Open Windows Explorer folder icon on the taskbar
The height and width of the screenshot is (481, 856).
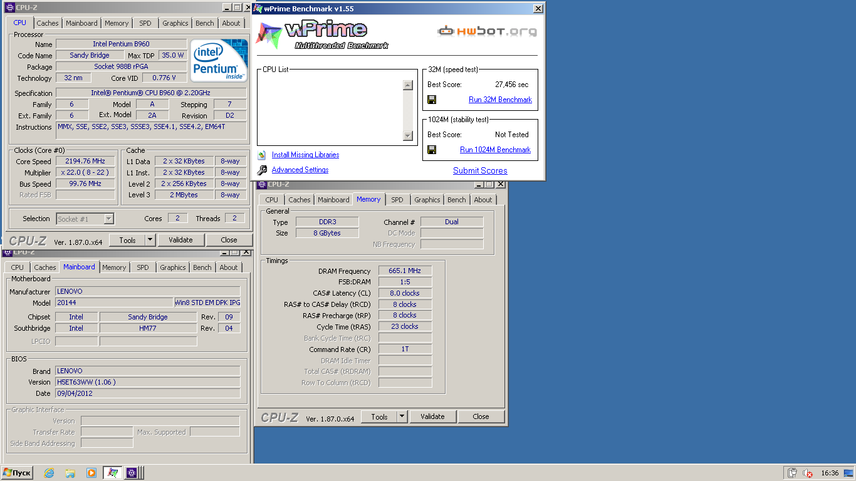70,473
